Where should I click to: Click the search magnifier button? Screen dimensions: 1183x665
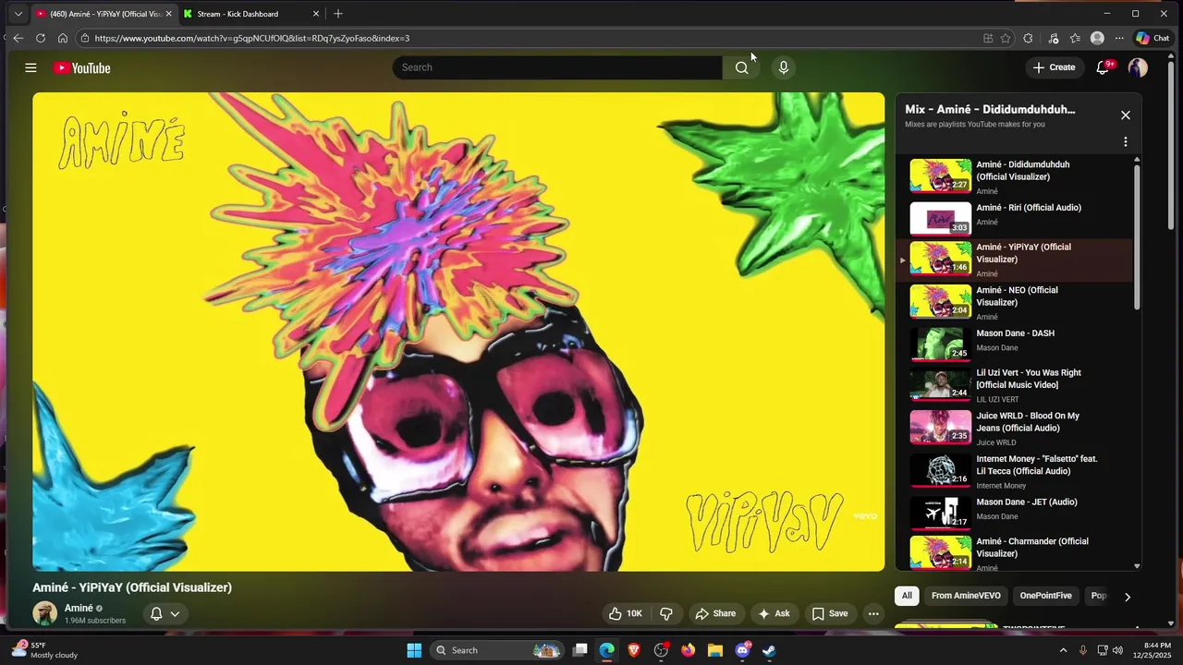point(741,67)
